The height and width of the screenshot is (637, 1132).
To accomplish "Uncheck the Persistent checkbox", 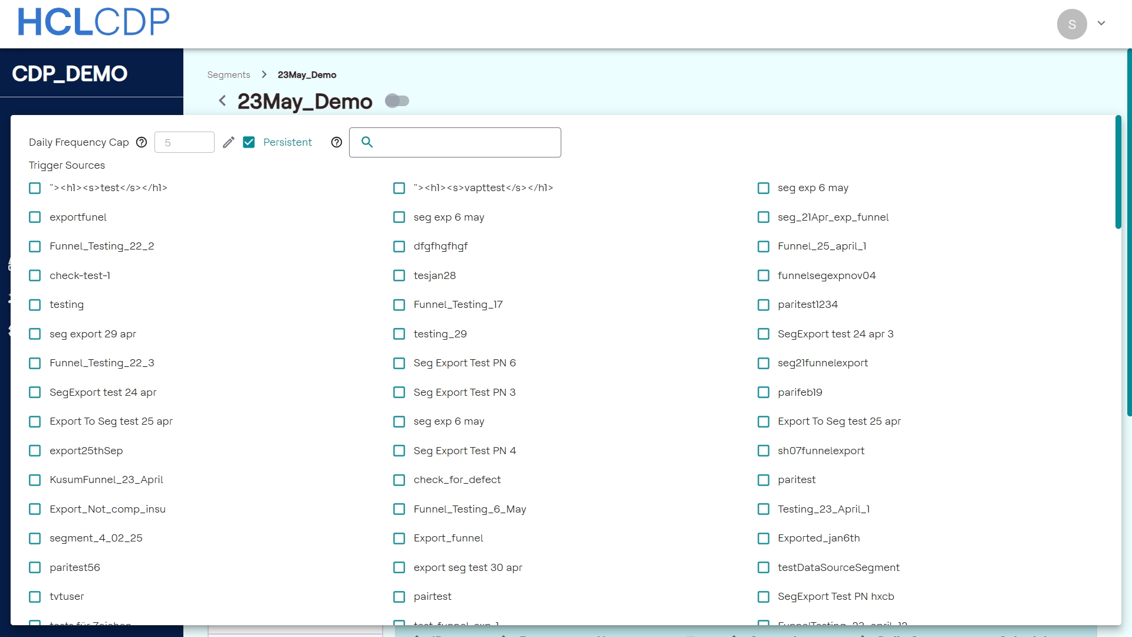I will point(249,142).
